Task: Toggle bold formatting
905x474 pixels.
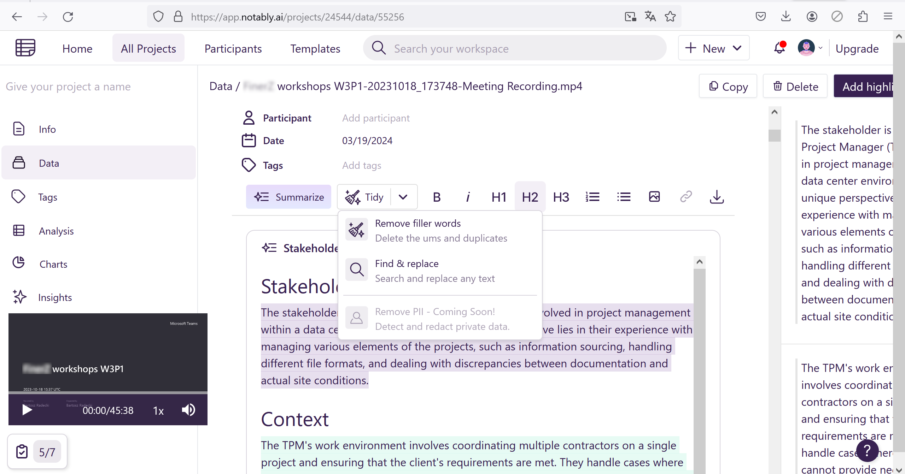Action: (437, 197)
